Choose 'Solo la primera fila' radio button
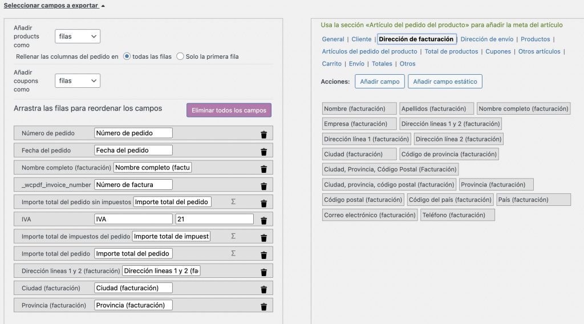Viewport: 584px width, 324px height. click(x=180, y=56)
